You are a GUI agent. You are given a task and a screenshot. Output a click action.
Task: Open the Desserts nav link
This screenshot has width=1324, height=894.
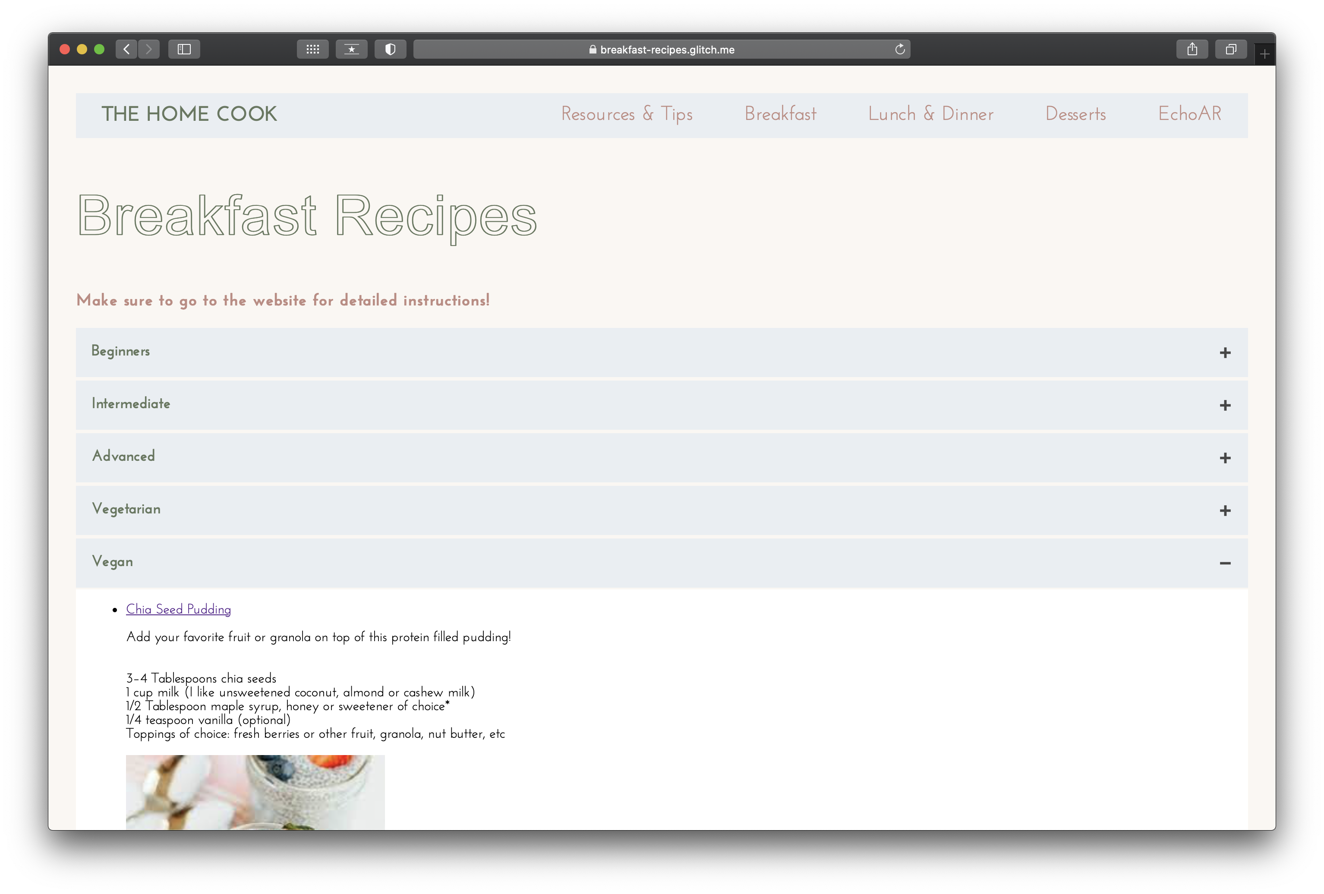pyautogui.click(x=1075, y=114)
